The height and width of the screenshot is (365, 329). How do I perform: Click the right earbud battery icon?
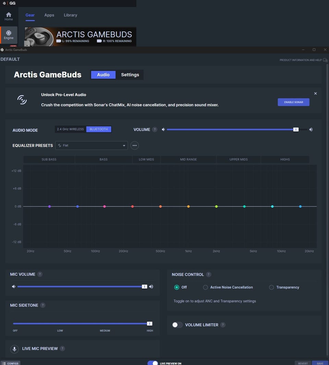coord(99,41)
